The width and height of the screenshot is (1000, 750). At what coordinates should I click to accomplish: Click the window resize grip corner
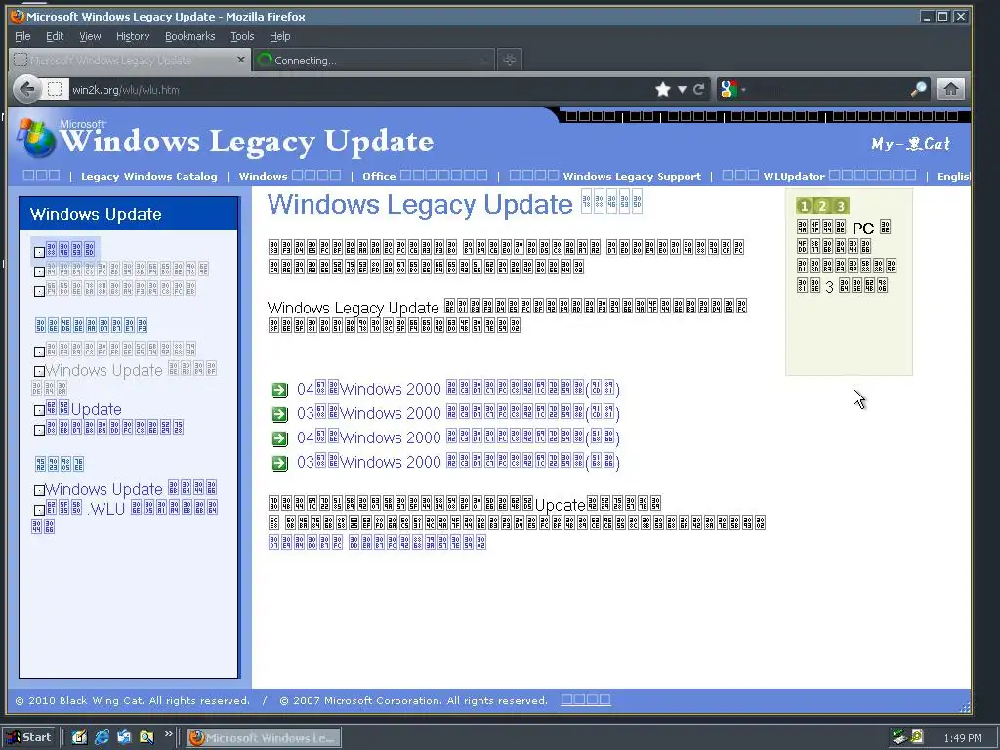[965, 706]
